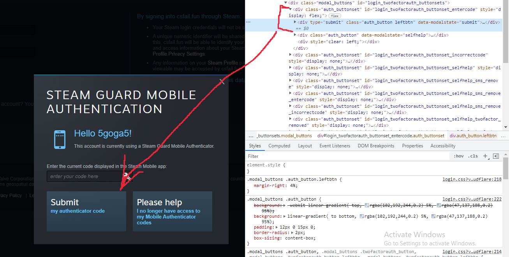Viewport: 509px width, 257px height.
Task: Expand the selected submit auth_button div
Action: [295, 22]
